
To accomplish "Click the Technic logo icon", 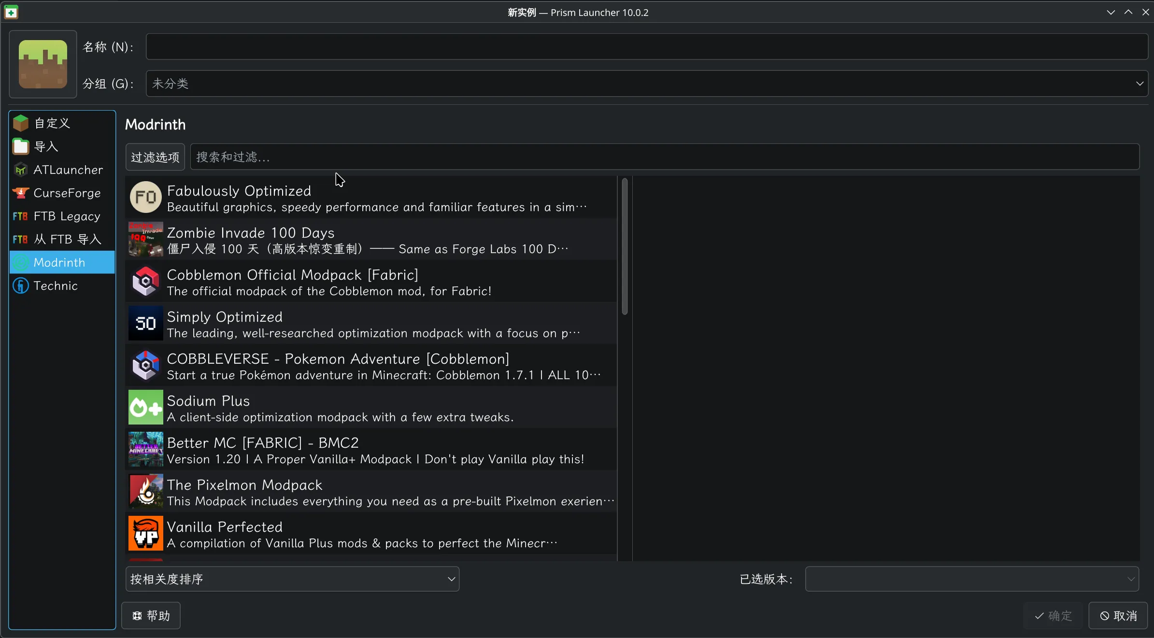I will [21, 285].
